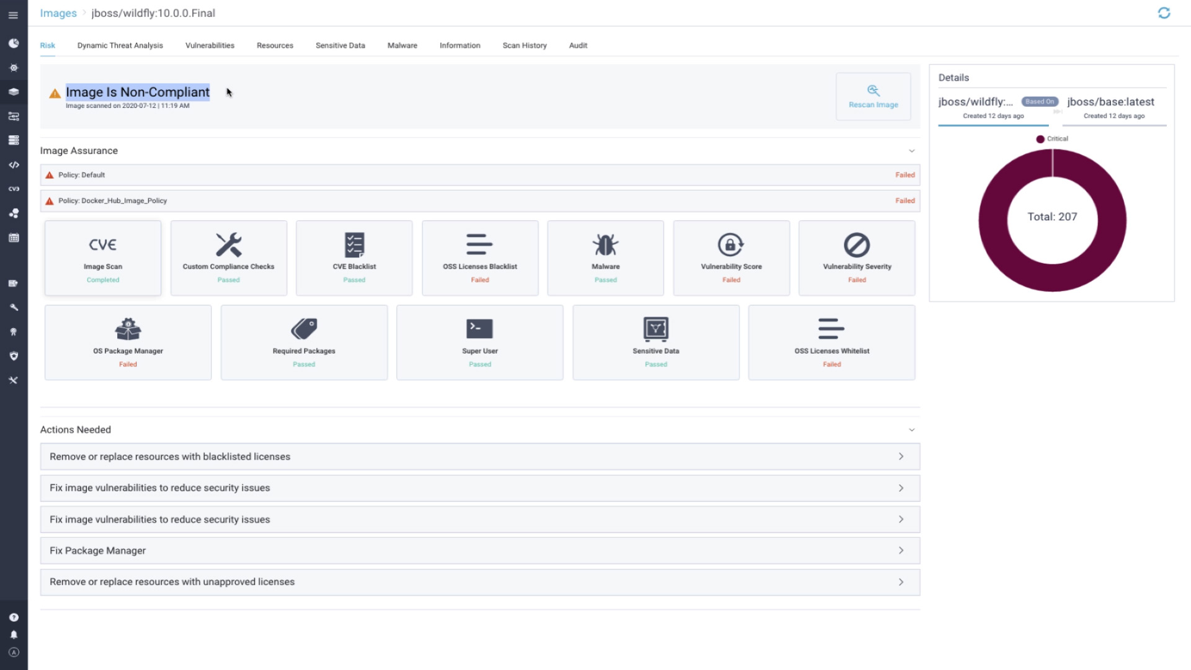
Task: Switch to the Scan History tab
Action: [525, 45]
